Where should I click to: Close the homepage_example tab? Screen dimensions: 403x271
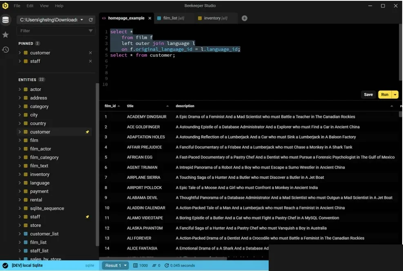(149, 18)
